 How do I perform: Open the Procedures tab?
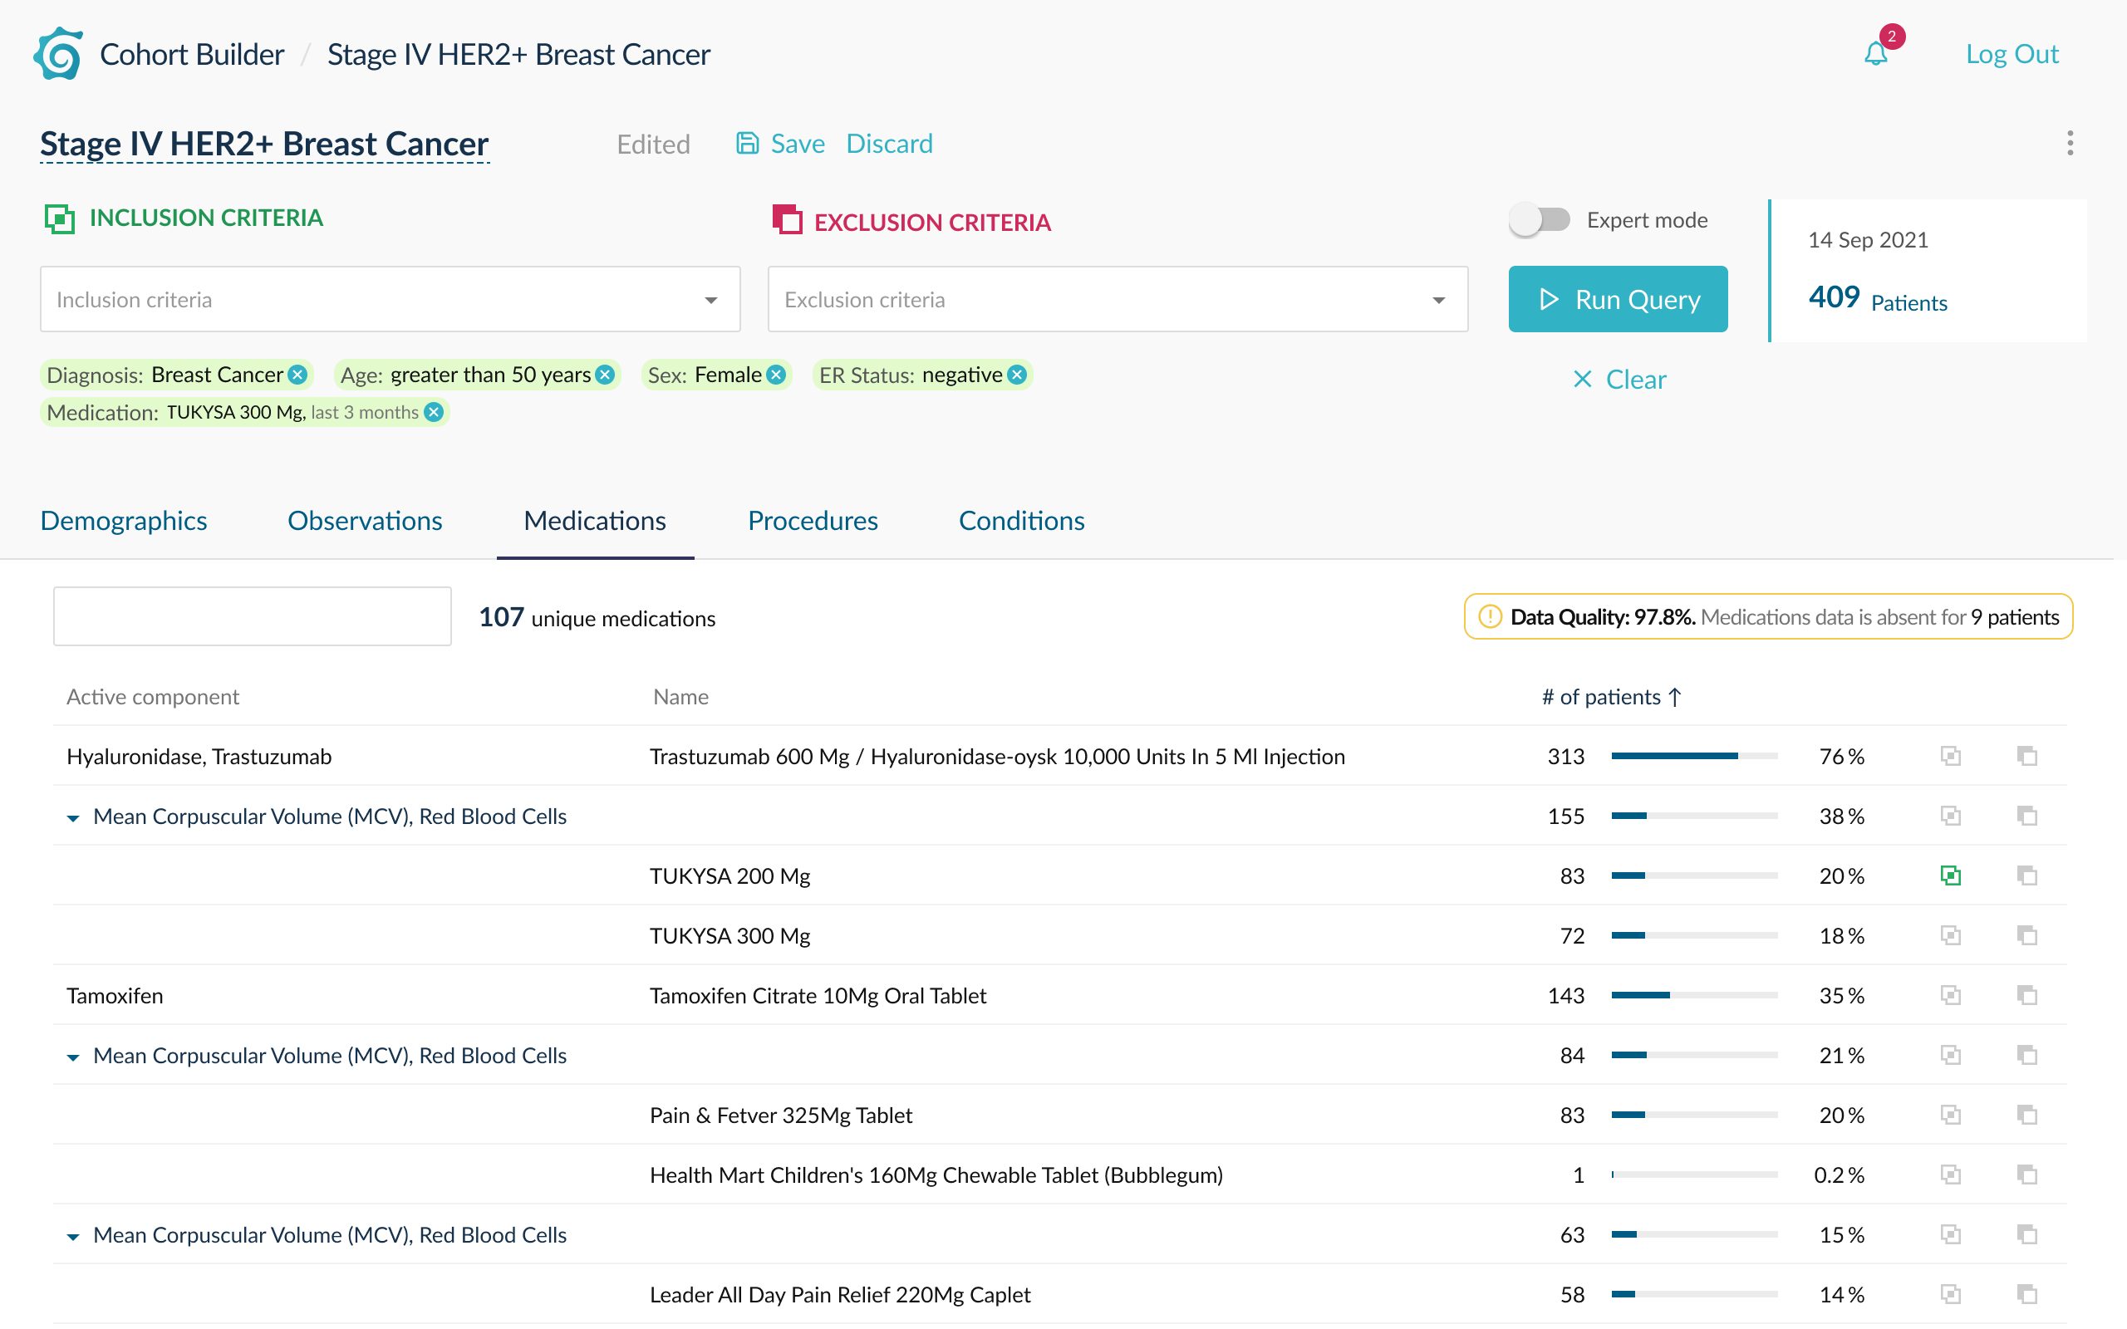pos(813,520)
